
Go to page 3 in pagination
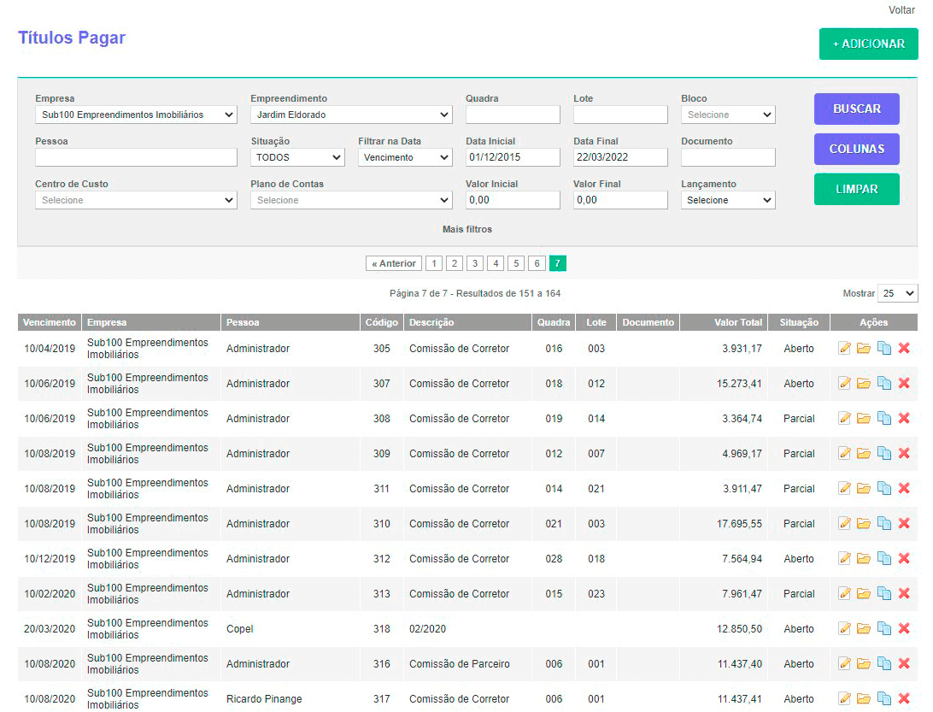tap(475, 263)
